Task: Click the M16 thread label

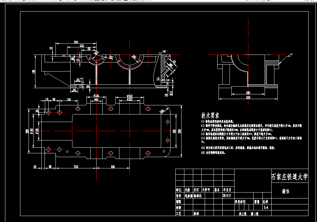Action: (171, 93)
